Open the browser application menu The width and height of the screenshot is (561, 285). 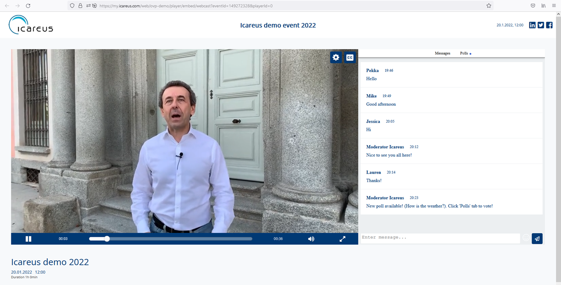tap(554, 6)
